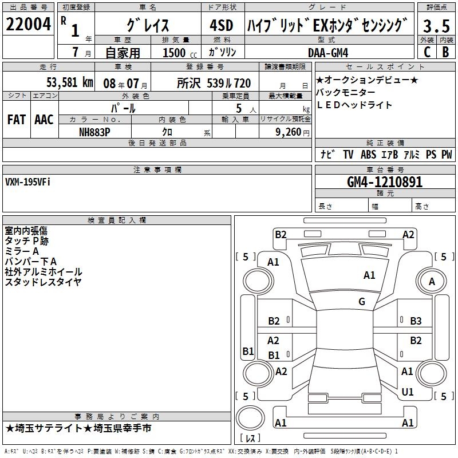Click the G mark on windshield diagram
Image resolution: width=458 pixels, height=458 pixels.
[x=362, y=302]
